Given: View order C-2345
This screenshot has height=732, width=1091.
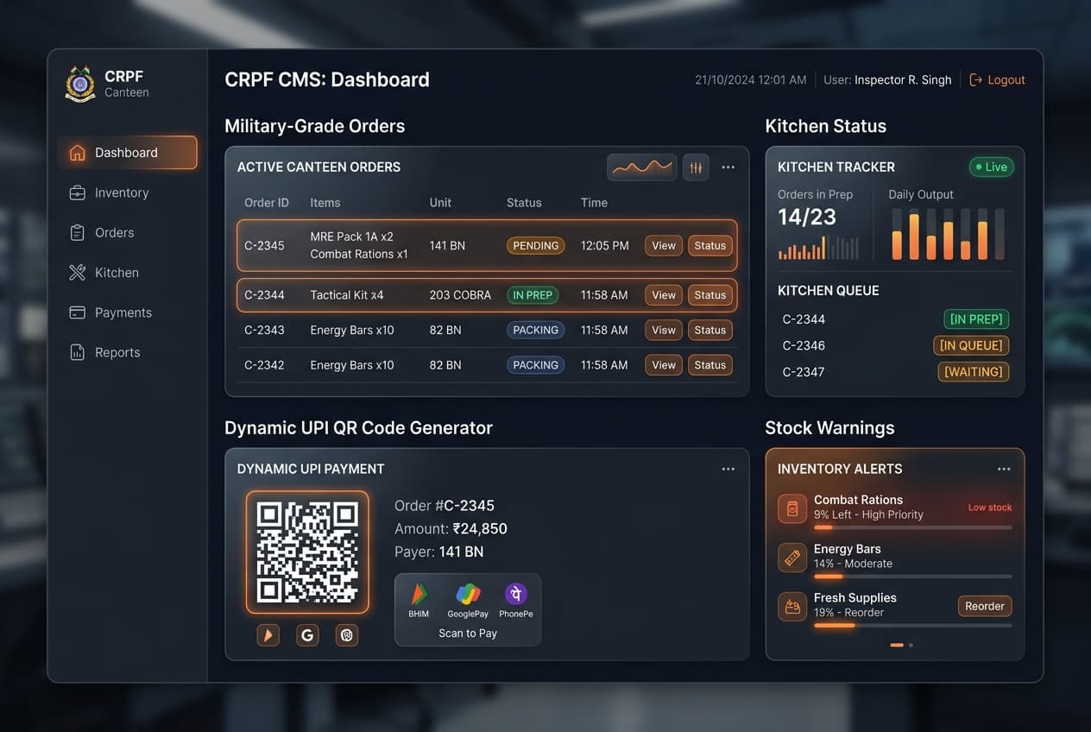Looking at the screenshot, I should tap(664, 246).
